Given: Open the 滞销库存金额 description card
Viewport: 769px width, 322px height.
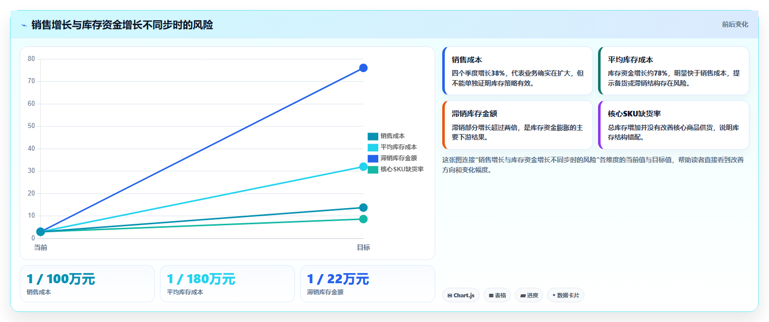Looking at the screenshot, I should click(517, 125).
